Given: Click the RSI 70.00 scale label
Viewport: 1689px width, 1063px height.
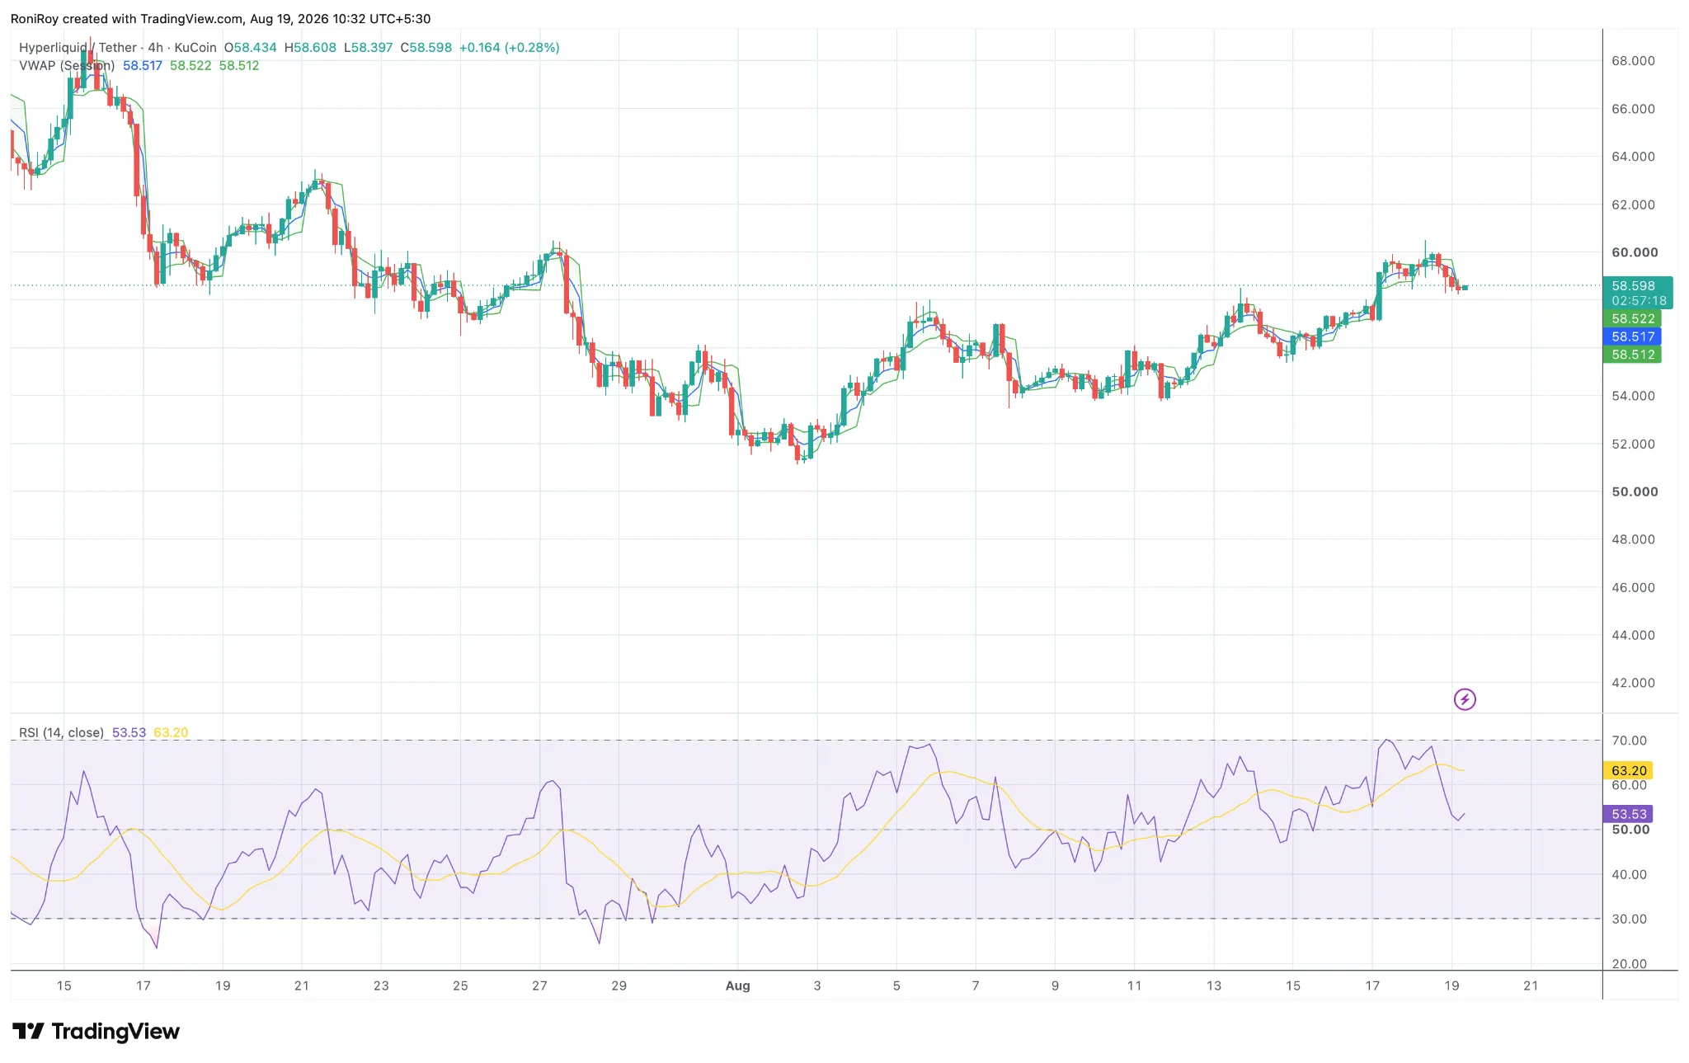Looking at the screenshot, I should click(1629, 741).
